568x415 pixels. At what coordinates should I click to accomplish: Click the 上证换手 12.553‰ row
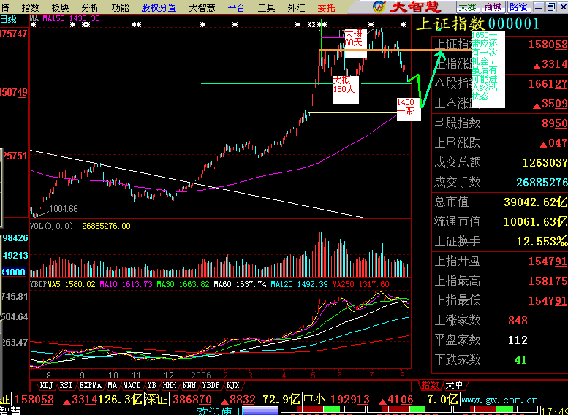coord(500,241)
